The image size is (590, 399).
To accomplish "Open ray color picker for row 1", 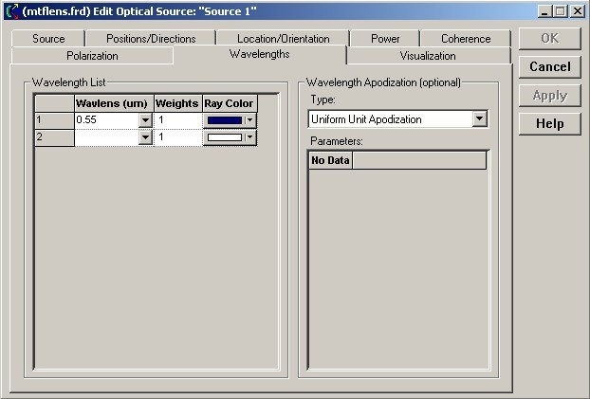I will click(249, 120).
